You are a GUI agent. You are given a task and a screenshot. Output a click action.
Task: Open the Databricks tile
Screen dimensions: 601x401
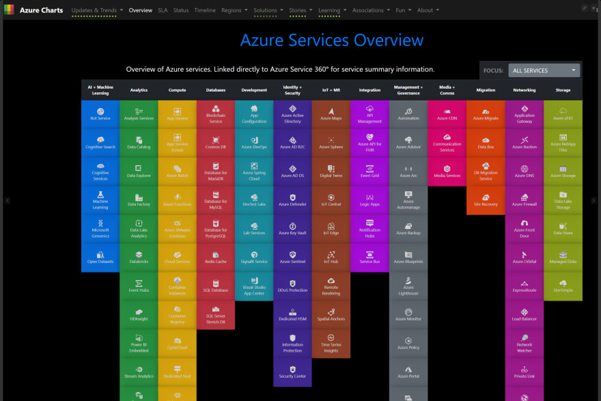click(x=139, y=258)
